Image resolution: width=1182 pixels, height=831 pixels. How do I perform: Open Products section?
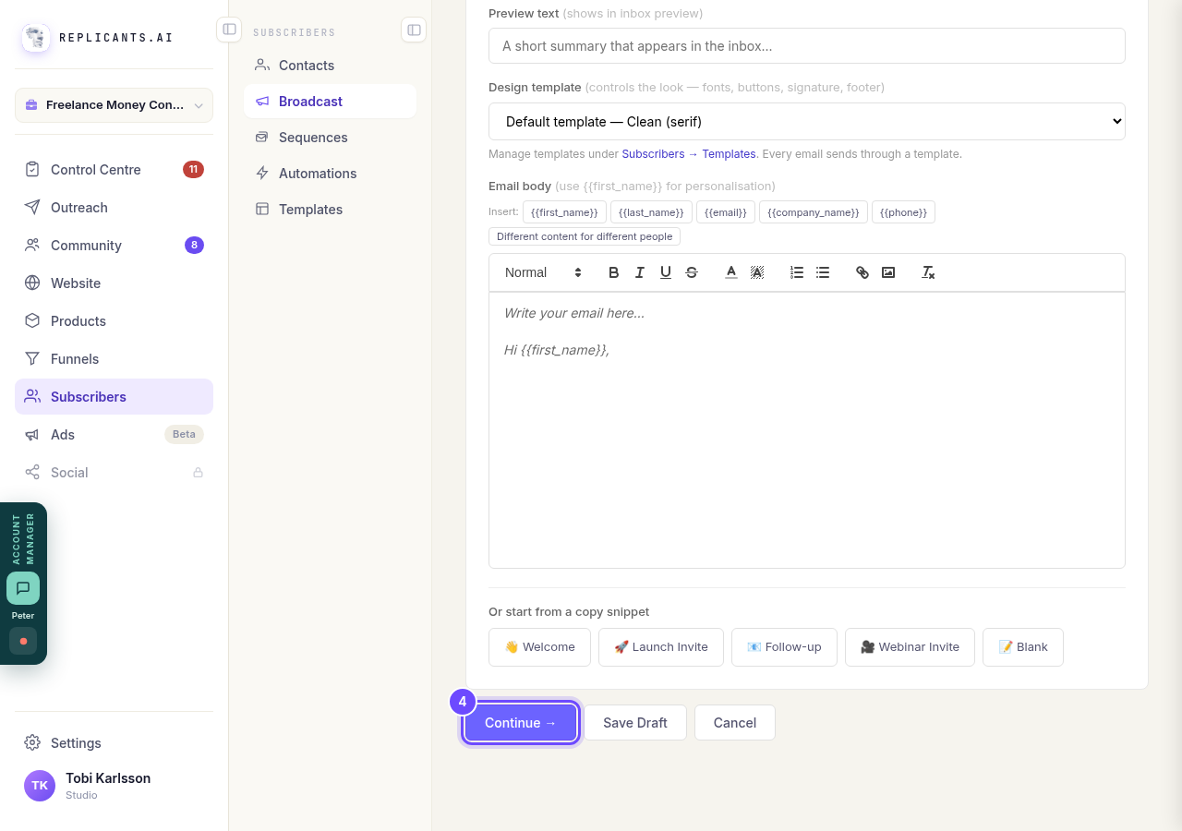click(x=114, y=321)
